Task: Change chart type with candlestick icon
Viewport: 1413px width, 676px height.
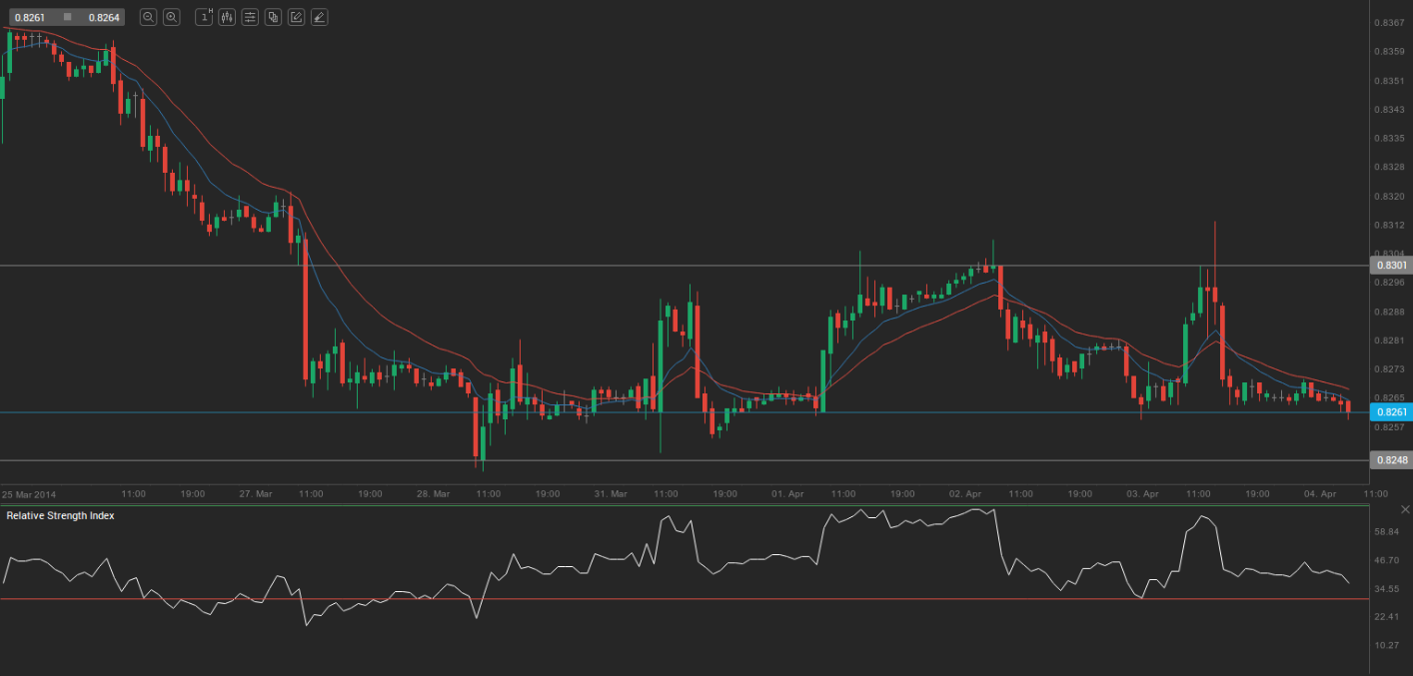Action: tap(227, 17)
